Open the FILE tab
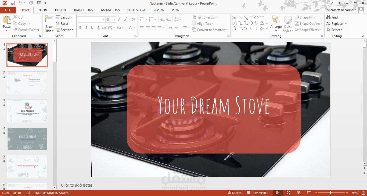 click(8, 10)
